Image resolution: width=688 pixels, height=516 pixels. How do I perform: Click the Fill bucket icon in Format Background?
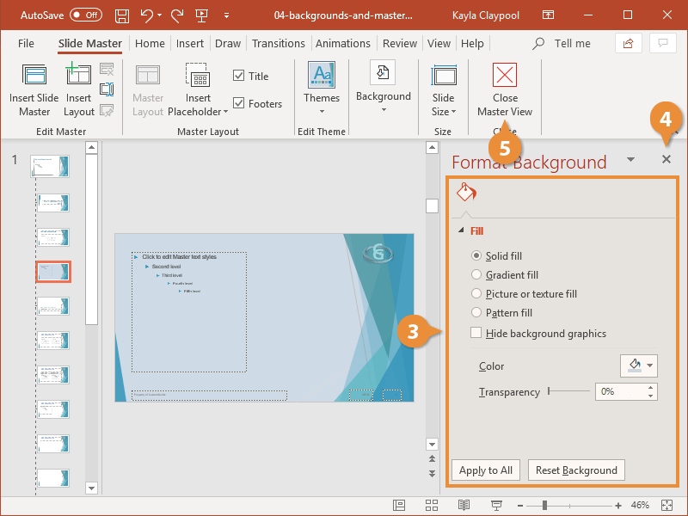(x=465, y=193)
